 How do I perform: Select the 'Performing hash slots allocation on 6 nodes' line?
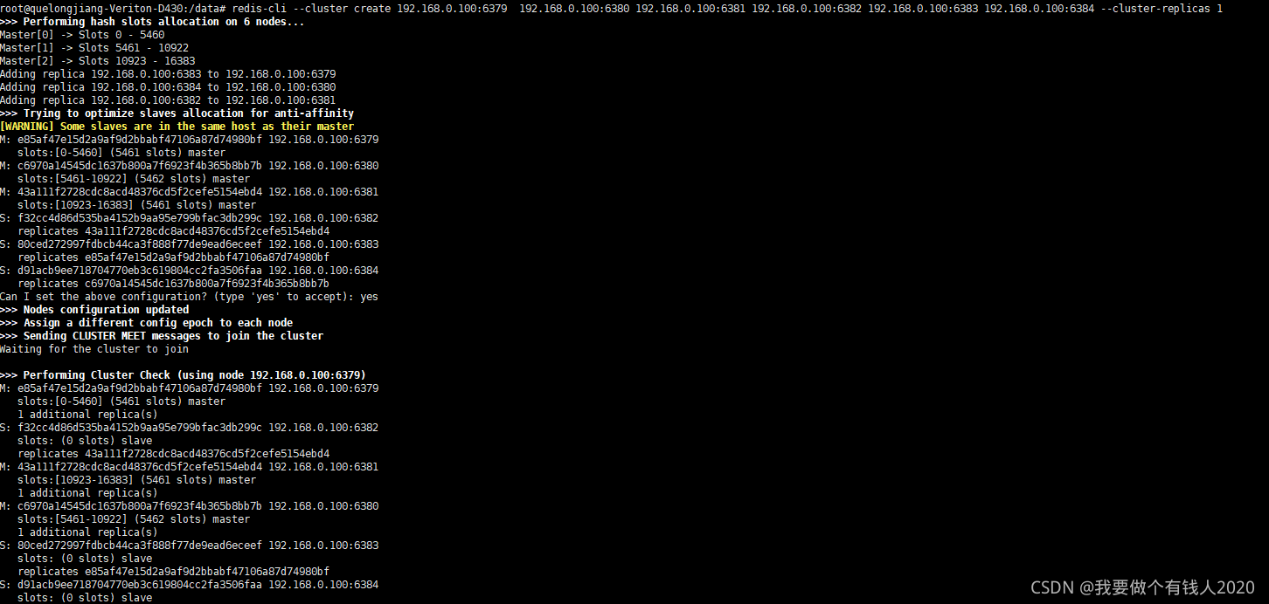[x=152, y=21]
